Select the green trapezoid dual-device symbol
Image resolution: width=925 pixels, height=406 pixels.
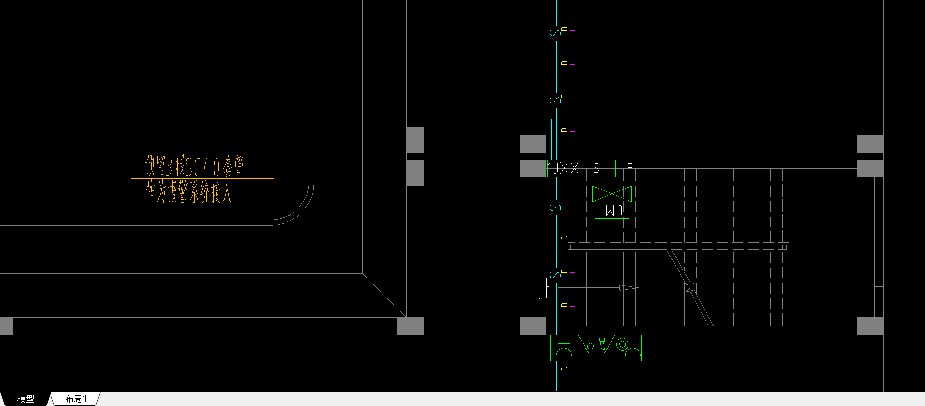point(596,344)
